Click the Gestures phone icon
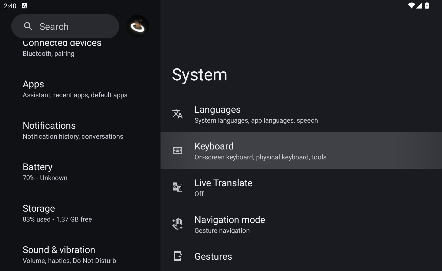This screenshot has width=442, height=271. pyautogui.click(x=177, y=256)
